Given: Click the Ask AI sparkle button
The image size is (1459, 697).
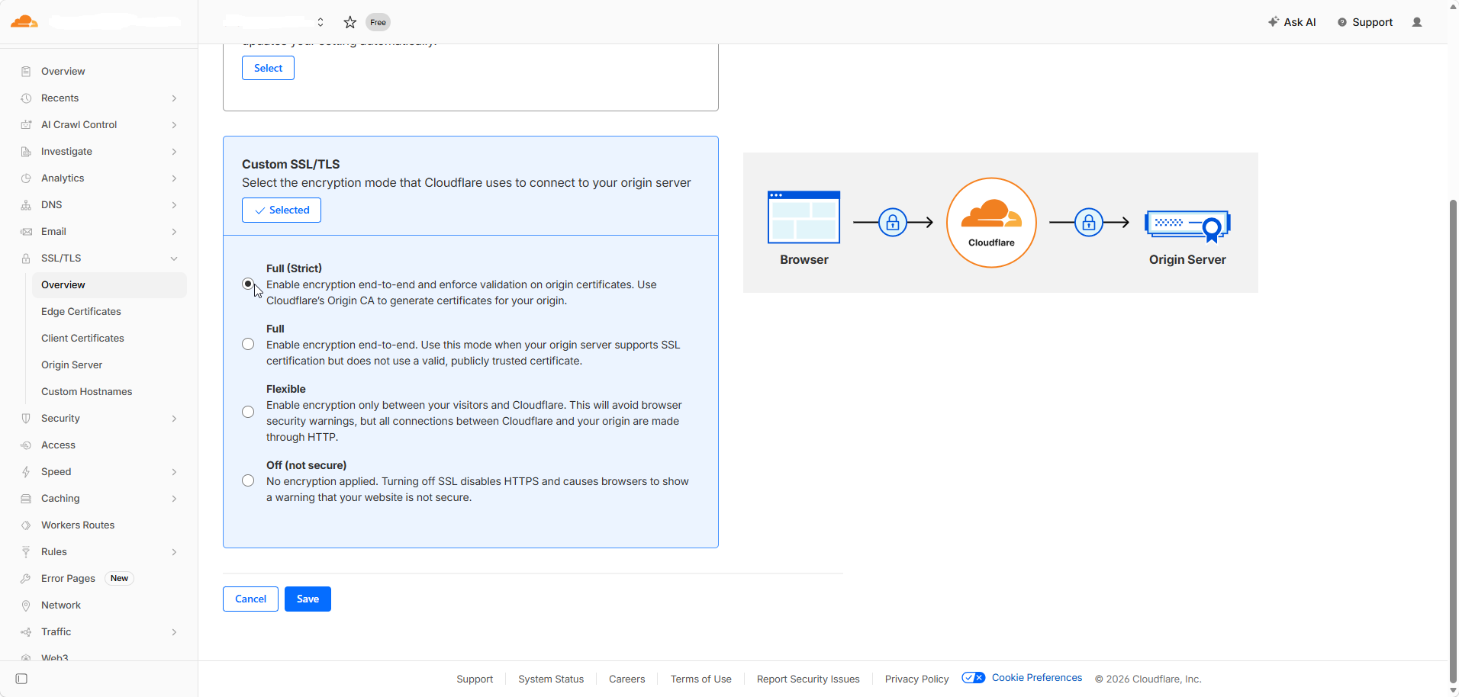Looking at the screenshot, I should (x=1292, y=22).
